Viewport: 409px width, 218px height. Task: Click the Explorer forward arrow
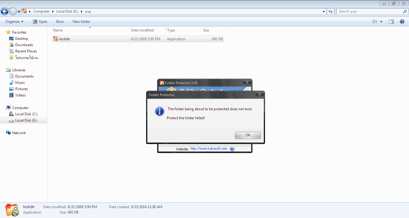[13, 12]
